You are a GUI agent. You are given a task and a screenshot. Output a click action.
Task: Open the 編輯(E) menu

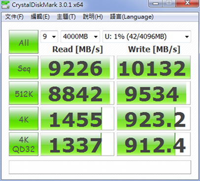[40, 17]
